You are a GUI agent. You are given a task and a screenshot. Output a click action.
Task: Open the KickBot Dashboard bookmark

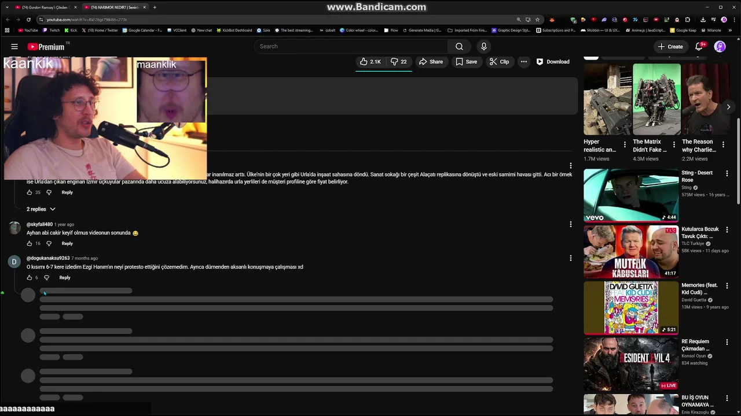(x=234, y=30)
